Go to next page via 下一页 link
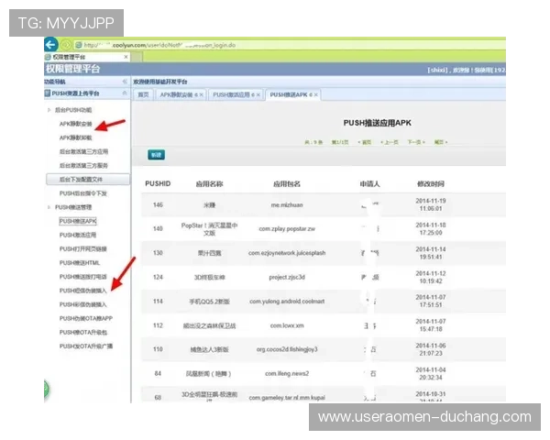 click(x=416, y=142)
